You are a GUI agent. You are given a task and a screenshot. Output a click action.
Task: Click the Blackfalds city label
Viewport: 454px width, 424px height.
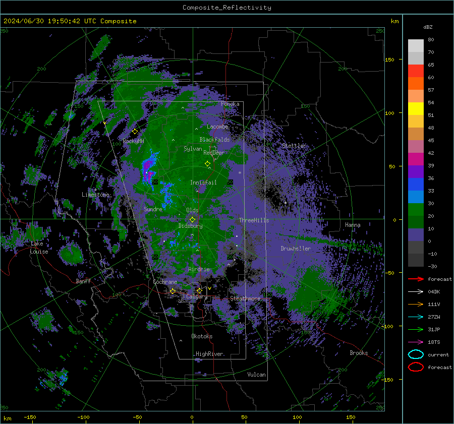point(214,140)
